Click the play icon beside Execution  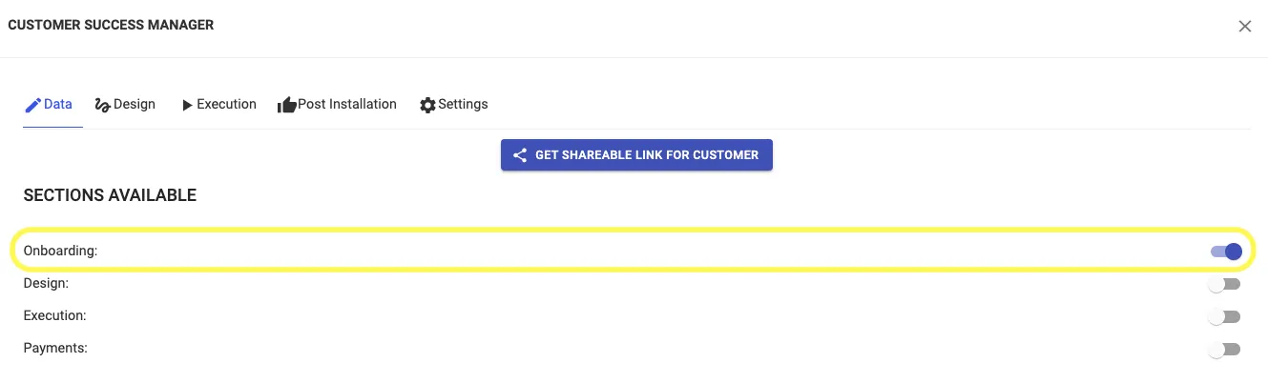click(187, 105)
